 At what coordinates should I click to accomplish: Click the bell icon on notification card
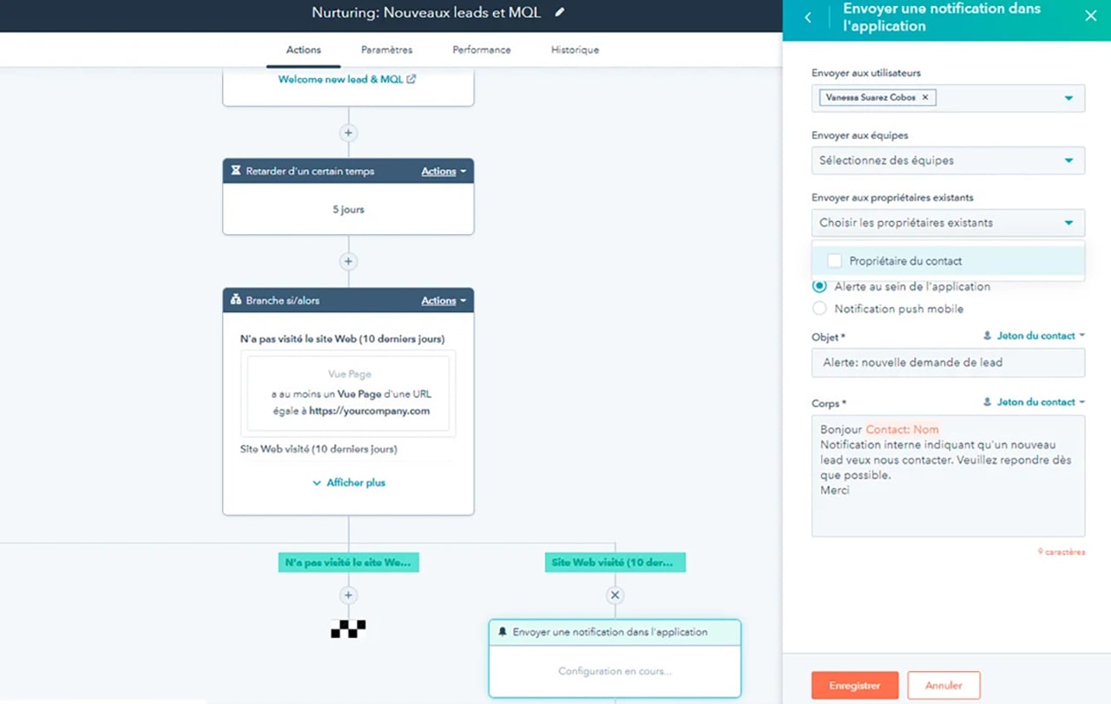tap(503, 632)
